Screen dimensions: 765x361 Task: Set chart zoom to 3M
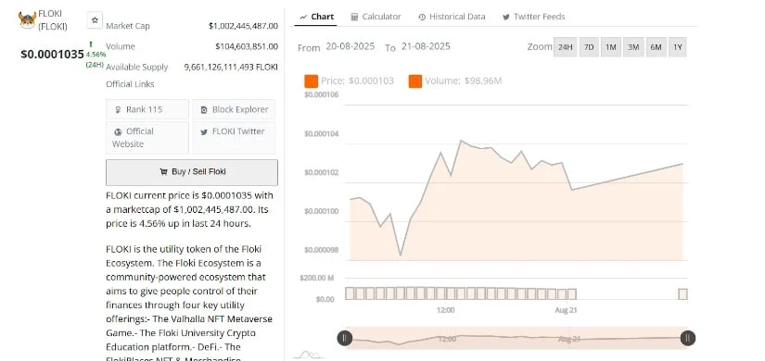pos(633,47)
